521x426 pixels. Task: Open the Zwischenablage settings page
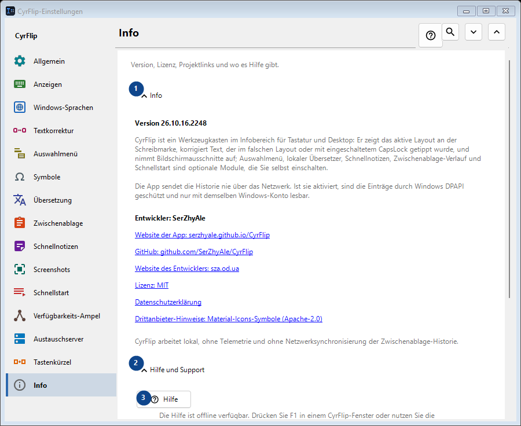[x=61, y=223]
